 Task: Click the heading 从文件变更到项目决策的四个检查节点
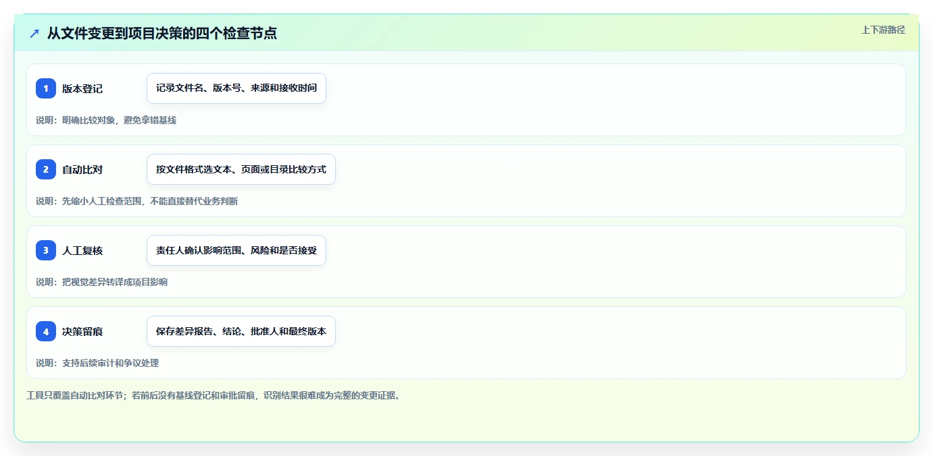162,33
